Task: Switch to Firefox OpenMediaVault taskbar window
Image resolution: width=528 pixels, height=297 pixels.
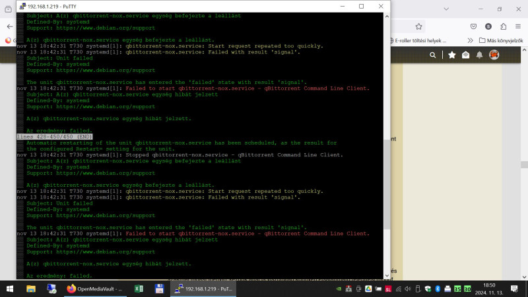Action: (x=95, y=289)
